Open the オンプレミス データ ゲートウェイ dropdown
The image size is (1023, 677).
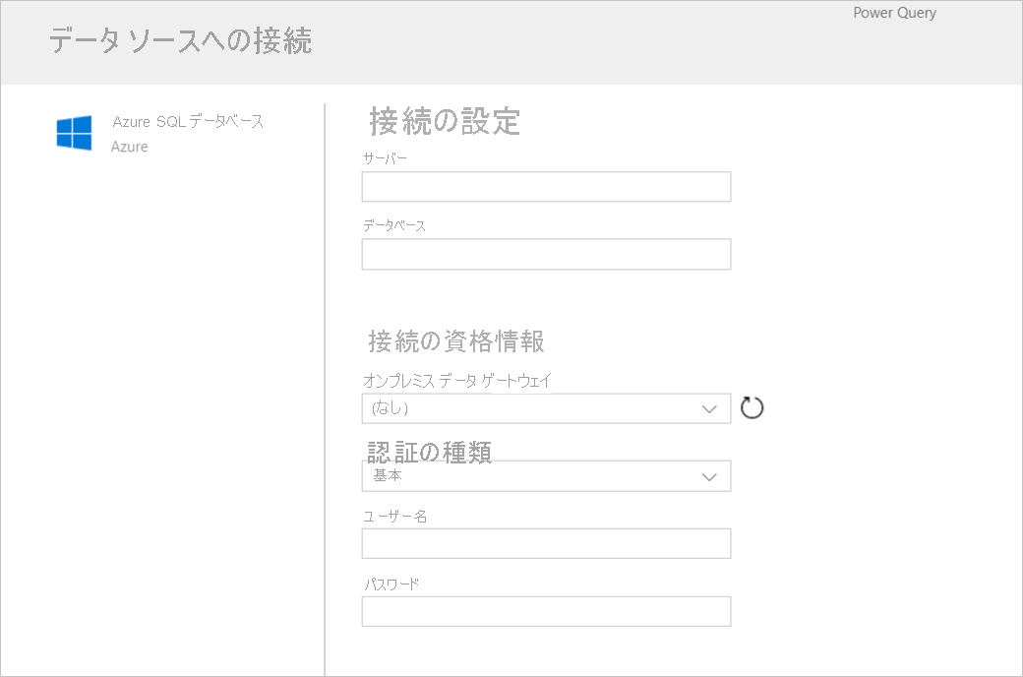(x=546, y=407)
